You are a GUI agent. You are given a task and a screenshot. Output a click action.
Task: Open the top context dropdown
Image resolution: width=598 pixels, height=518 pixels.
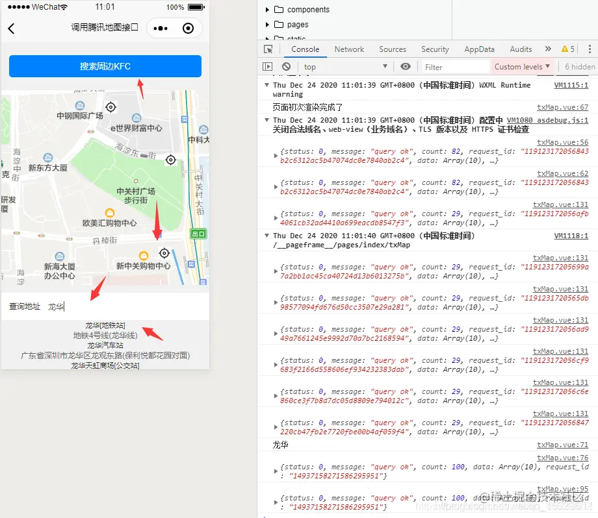346,67
